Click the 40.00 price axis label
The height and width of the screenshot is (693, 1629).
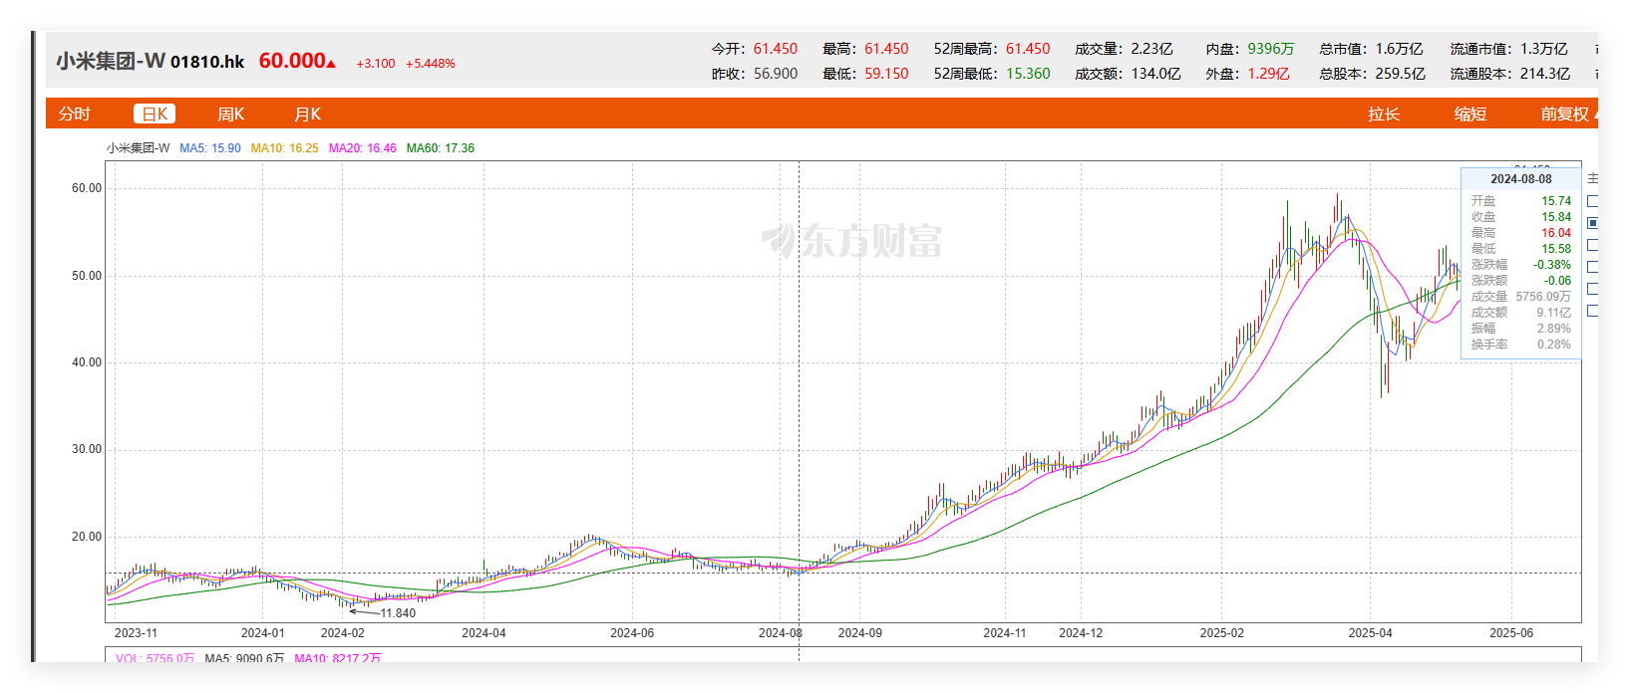[x=87, y=362]
